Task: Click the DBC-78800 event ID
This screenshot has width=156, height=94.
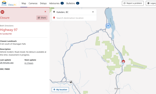Action: (5, 69)
